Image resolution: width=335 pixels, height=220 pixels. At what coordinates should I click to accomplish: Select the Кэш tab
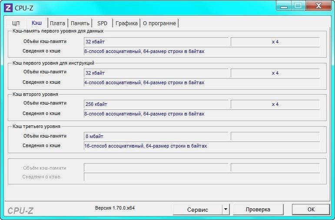[x=37, y=23]
